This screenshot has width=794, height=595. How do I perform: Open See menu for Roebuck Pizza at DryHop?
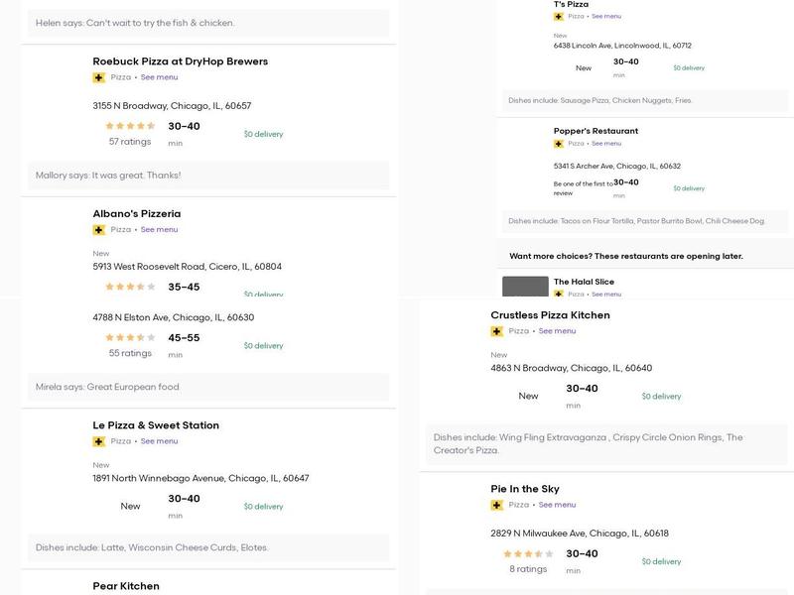point(159,77)
